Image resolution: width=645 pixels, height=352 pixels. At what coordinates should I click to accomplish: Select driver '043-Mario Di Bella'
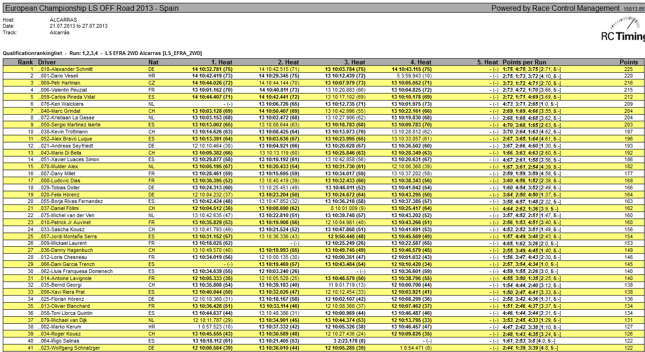click(x=60, y=152)
